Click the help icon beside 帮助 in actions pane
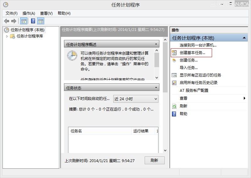Image resolution: width=251 pixels, height=178 pixels. point(174,114)
